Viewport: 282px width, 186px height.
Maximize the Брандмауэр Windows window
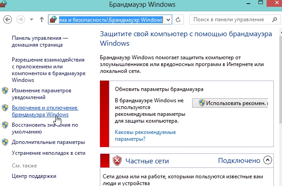pos(261,3)
